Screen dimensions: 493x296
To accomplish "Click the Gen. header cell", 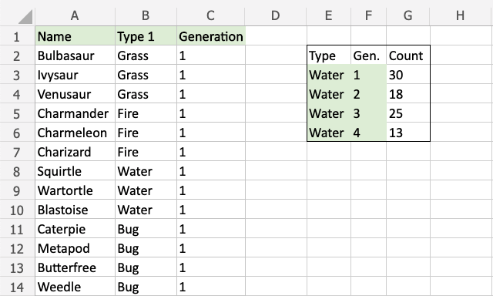I will coord(368,55).
